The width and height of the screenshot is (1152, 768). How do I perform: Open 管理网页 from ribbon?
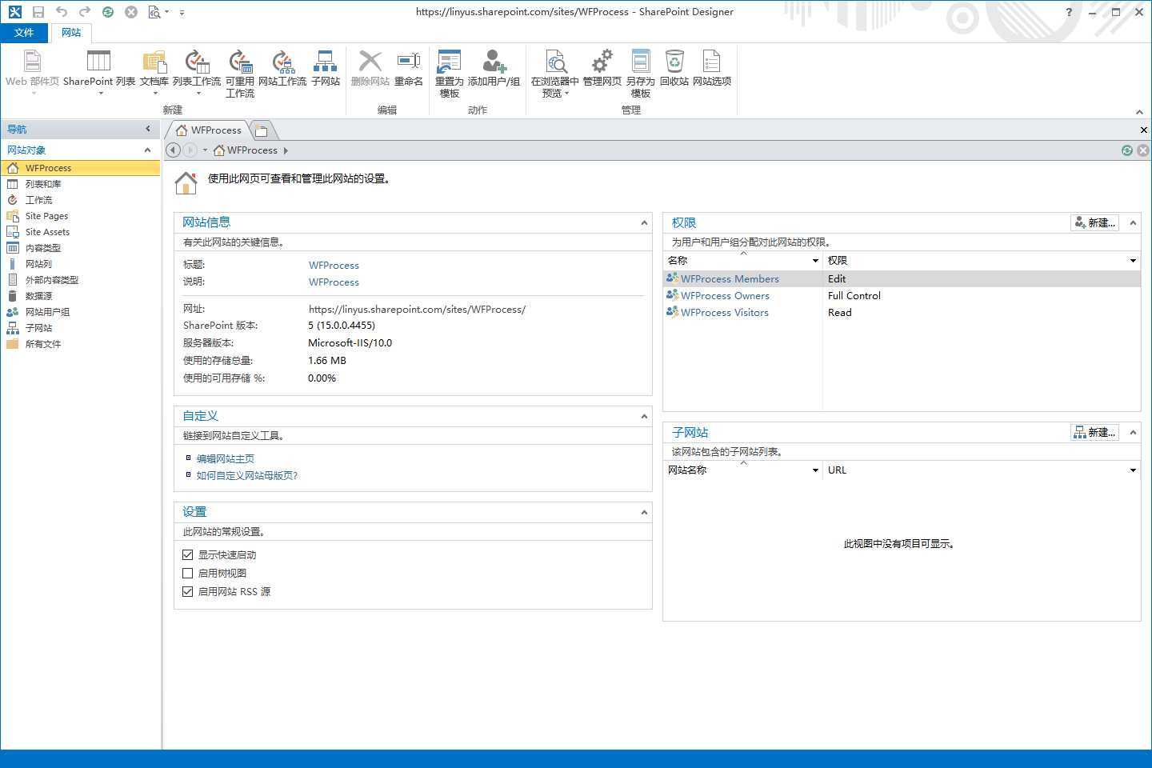(x=602, y=68)
